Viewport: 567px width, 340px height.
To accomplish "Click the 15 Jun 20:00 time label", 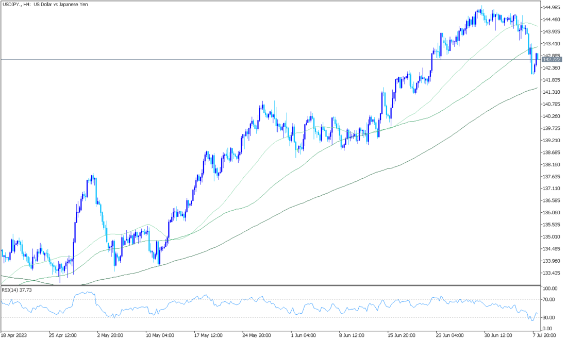I will point(402,335).
